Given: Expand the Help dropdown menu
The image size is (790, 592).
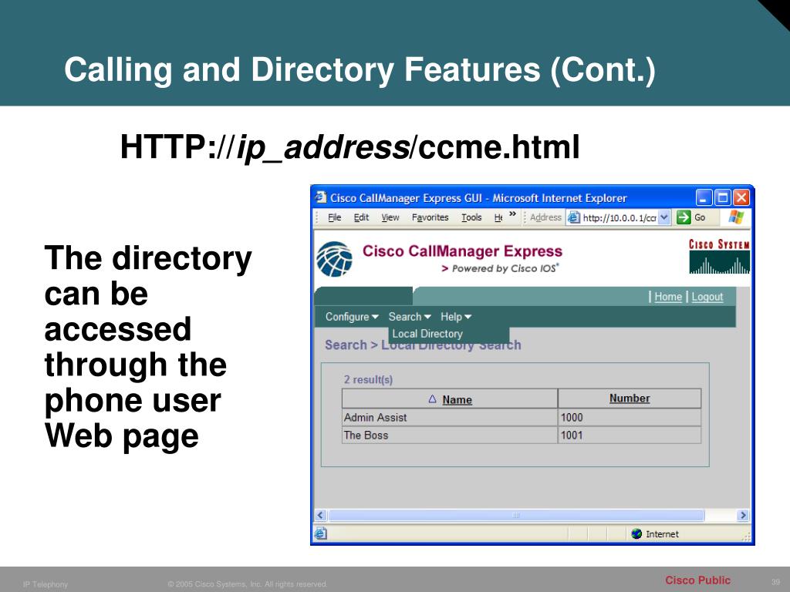Looking at the screenshot, I should pos(456,317).
